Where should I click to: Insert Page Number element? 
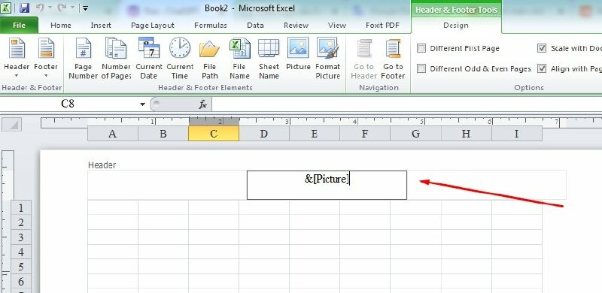tap(83, 59)
